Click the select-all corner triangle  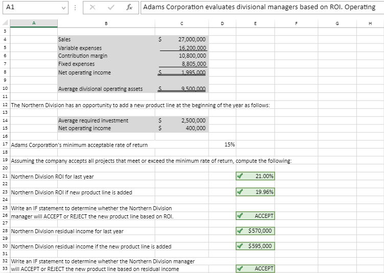tap(5, 23)
